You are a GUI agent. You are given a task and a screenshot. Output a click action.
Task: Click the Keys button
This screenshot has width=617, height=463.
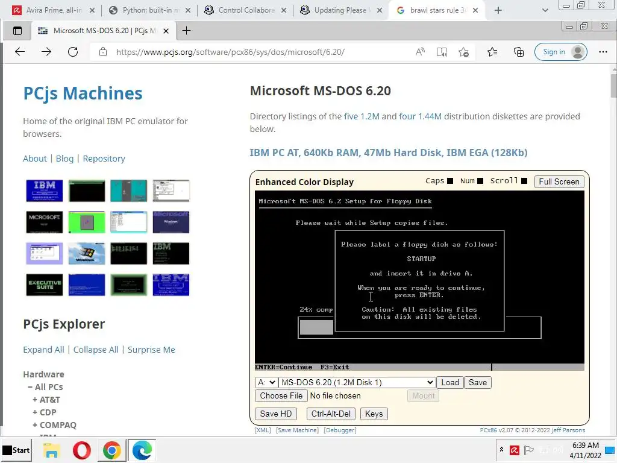(374, 414)
